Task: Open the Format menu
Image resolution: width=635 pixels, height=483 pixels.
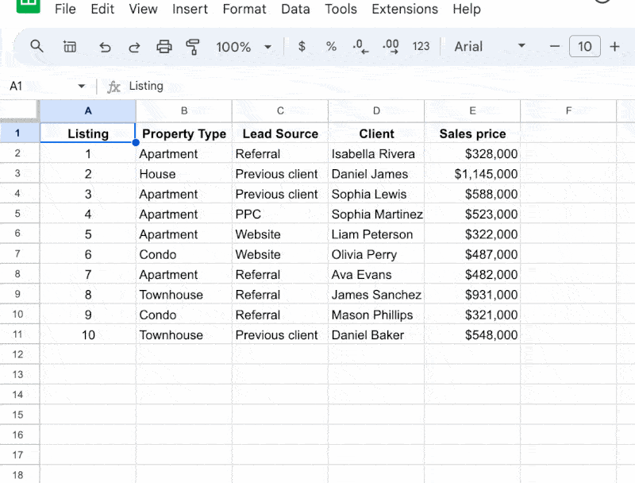Action: click(x=244, y=9)
